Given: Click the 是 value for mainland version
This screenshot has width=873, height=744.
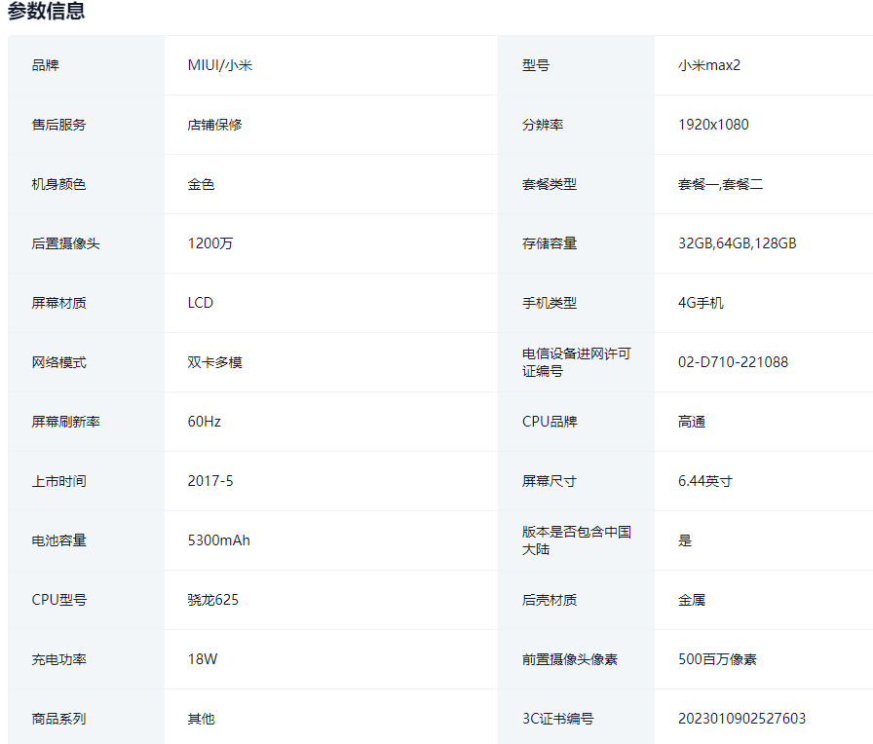Looking at the screenshot, I should [x=685, y=540].
